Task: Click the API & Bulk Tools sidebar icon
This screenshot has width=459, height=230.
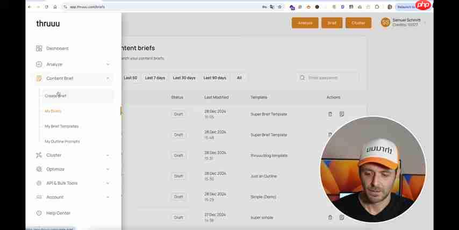Action: [39, 183]
